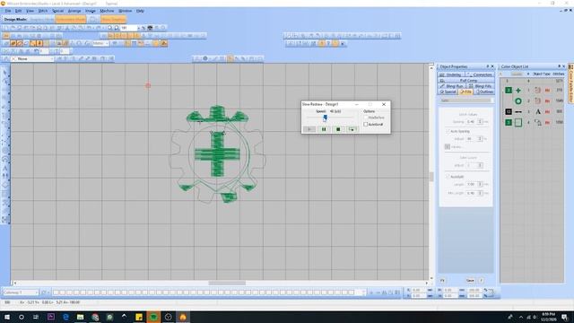Open the Pull Comp tab

point(466,80)
